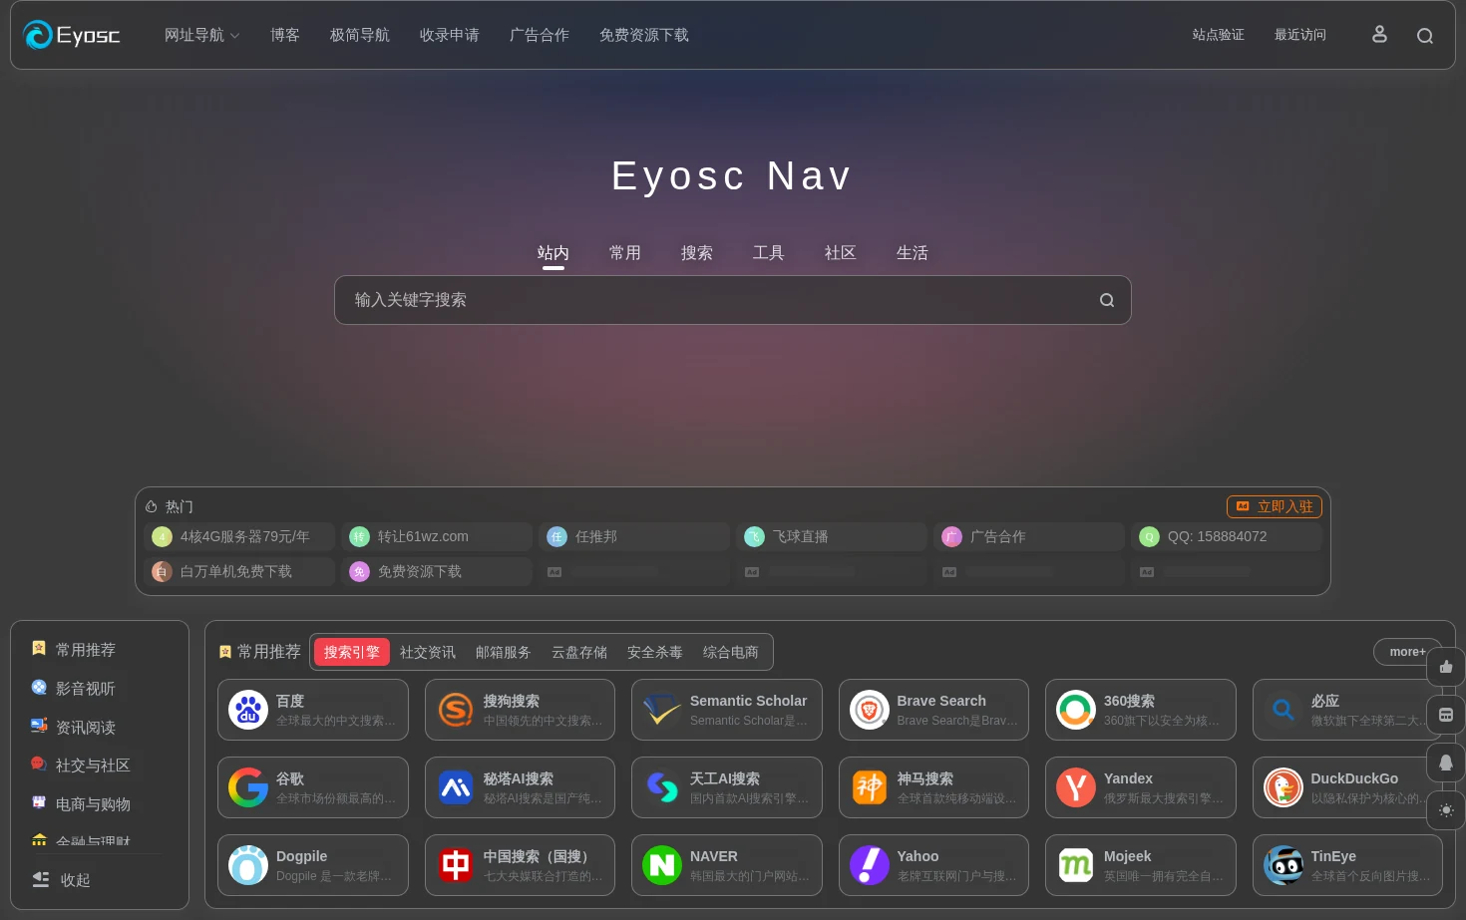
Task: Open the user account icon
Action: (x=1379, y=35)
